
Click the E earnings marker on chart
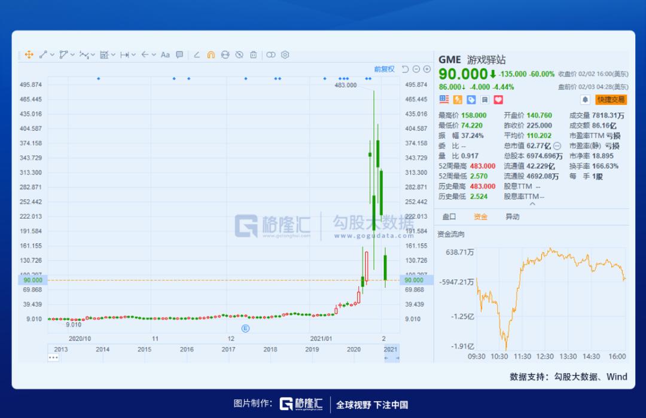point(246,328)
